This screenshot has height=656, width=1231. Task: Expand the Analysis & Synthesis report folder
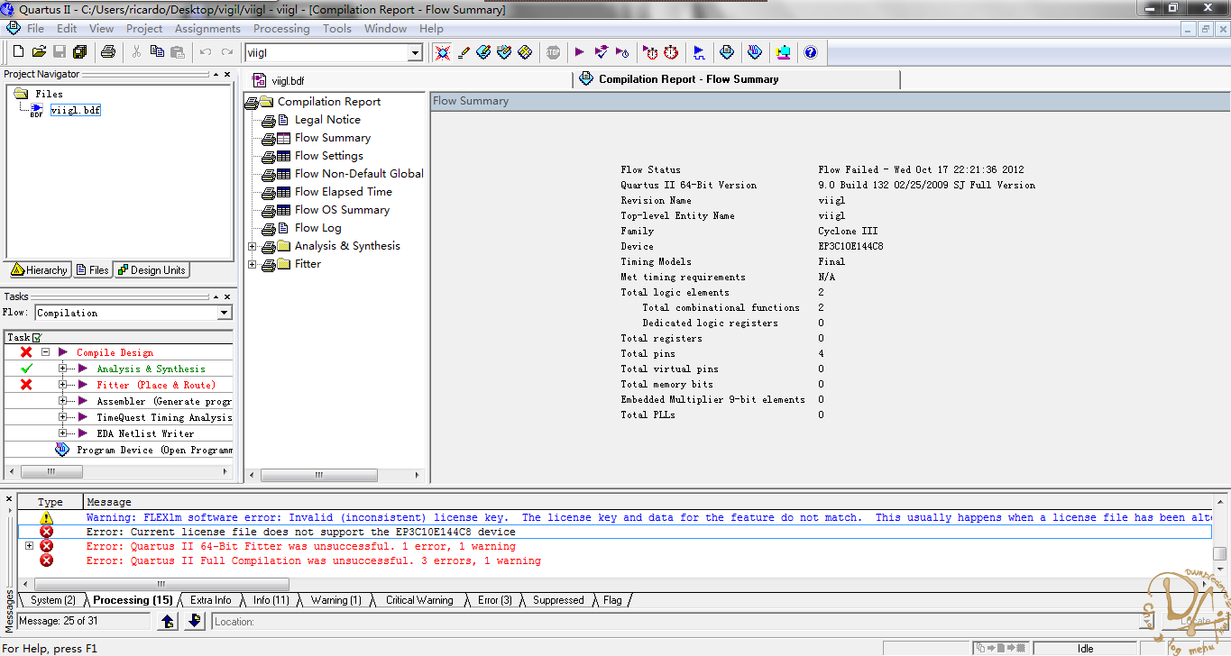pos(252,246)
